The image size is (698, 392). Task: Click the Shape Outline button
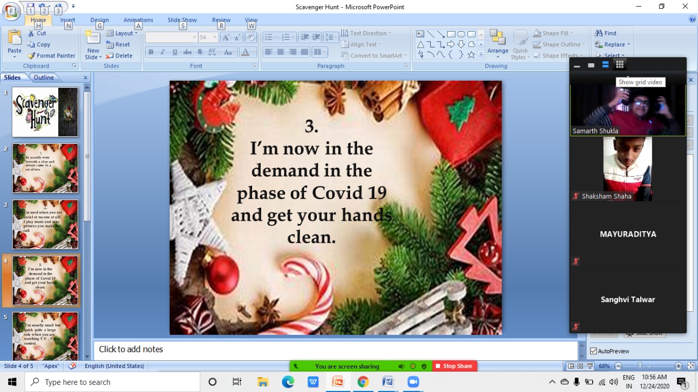pos(558,45)
